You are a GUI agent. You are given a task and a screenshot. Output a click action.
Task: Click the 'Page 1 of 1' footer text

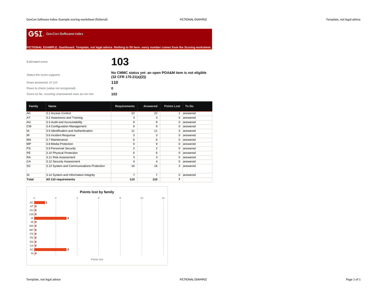click(x=353, y=280)
